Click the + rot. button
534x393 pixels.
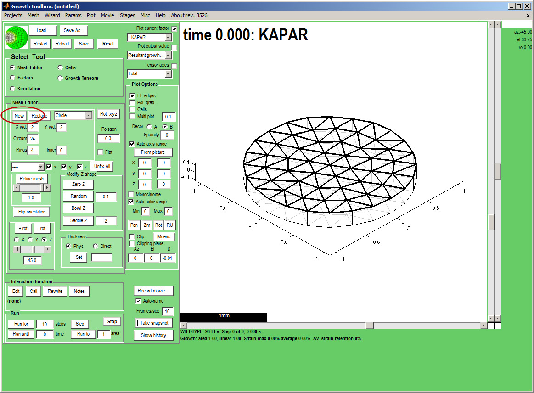click(22, 229)
